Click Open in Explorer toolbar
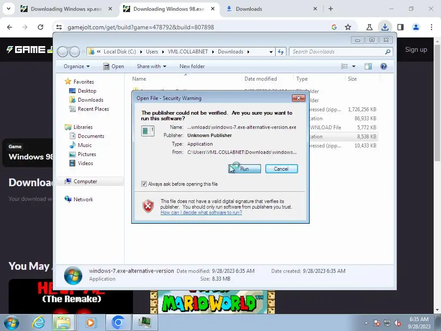The width and height of the screenshot is (441, 331). [x=114, y=66]
